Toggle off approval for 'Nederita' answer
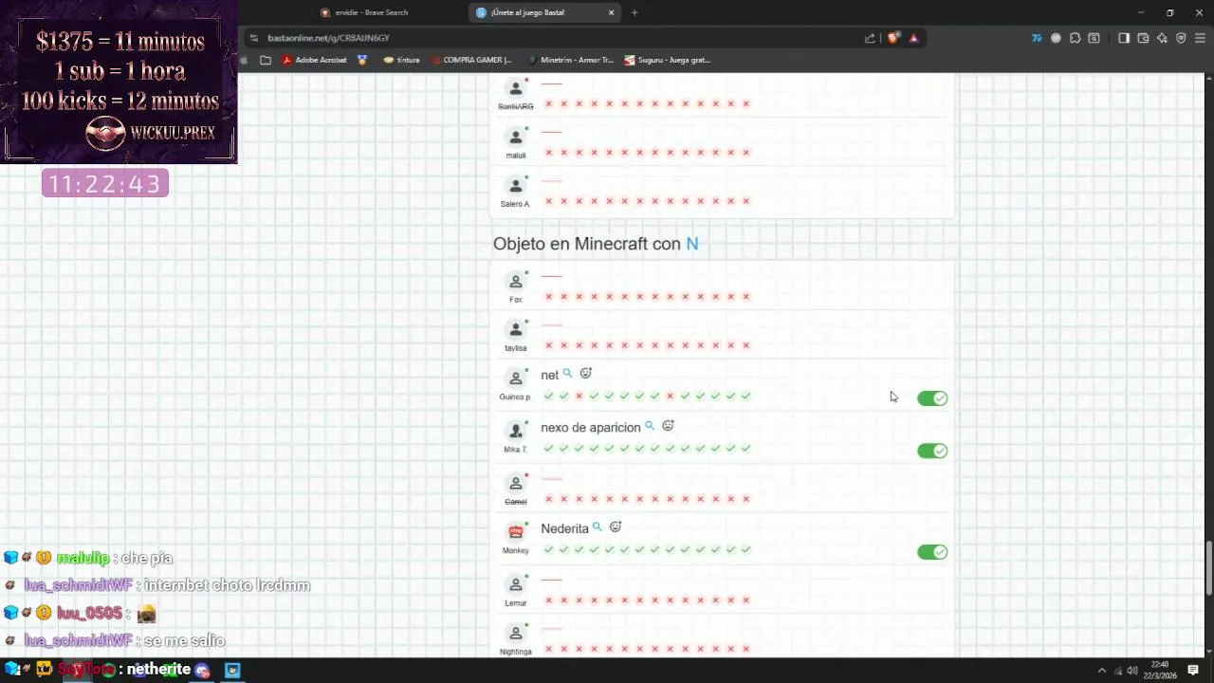 click(932, 552)
